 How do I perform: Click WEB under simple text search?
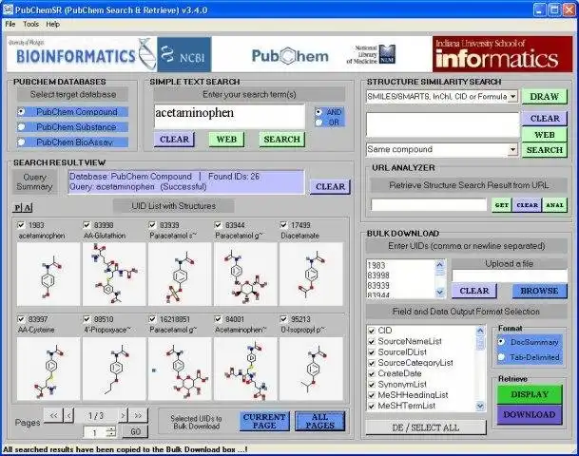click(x=226, y=140)
